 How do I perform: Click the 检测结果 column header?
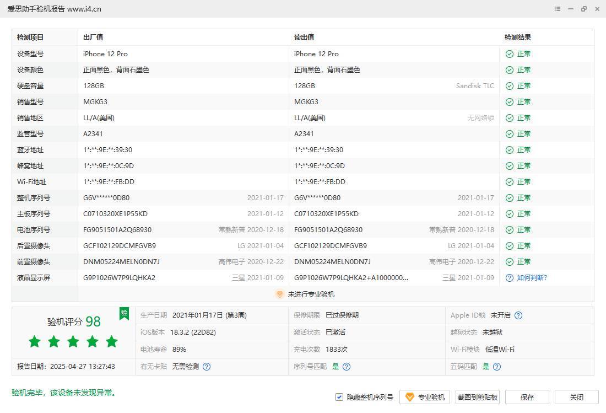click(x=518, y=37)
